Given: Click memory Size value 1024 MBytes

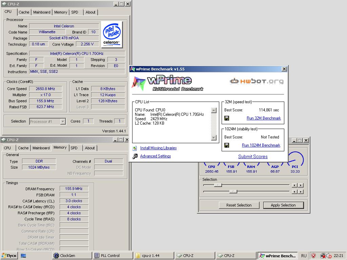Looking at the screenshot, I should 39,167.
